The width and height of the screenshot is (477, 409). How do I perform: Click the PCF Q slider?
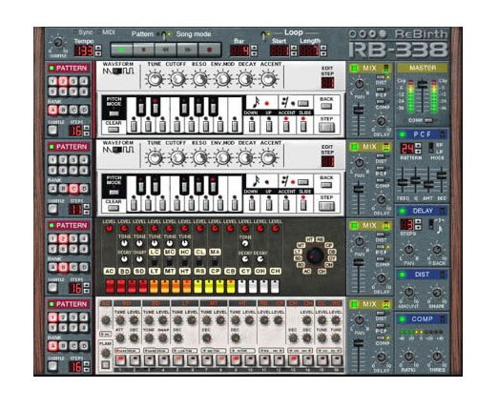pyautogui.click(x=415, y=180)
